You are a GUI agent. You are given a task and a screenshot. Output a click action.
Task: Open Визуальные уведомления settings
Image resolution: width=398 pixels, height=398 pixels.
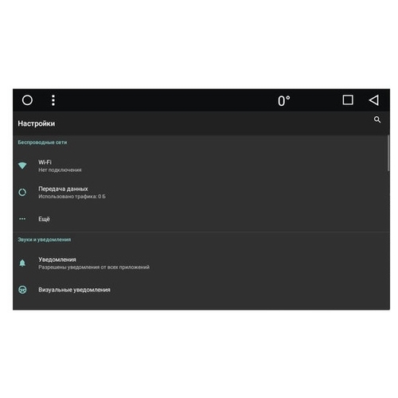click(x=201, y=290)
